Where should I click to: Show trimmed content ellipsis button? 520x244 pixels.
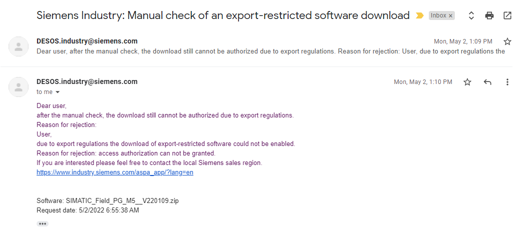pyautogui.click(x=43, y=223)
